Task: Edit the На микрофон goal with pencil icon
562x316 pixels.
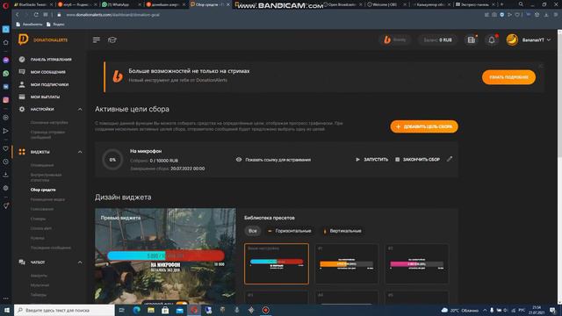Action: click(450, 159)
